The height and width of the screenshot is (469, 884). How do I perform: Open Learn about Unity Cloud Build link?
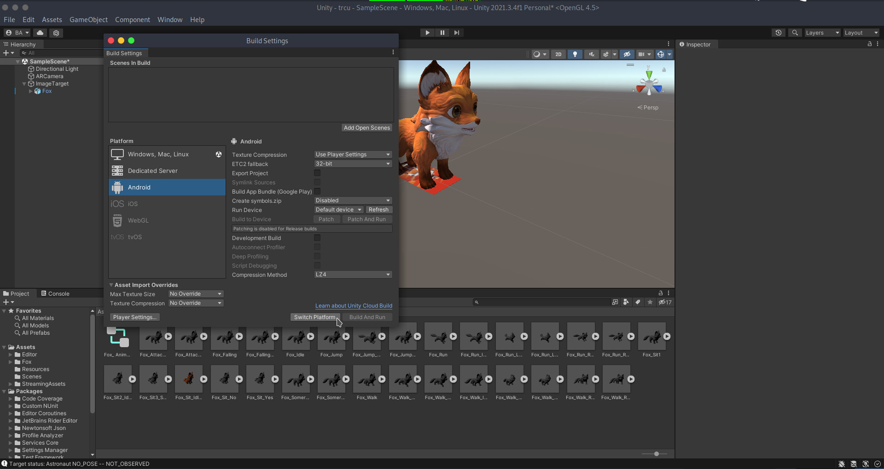[x=354, y=306]
